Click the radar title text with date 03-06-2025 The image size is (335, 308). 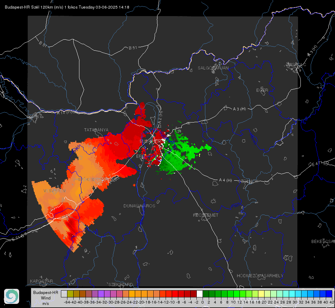[67, 7]
